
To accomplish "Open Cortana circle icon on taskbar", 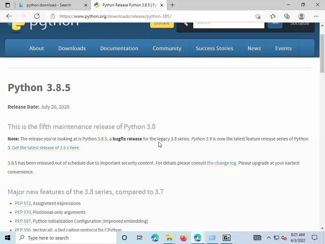I will 124,238.
